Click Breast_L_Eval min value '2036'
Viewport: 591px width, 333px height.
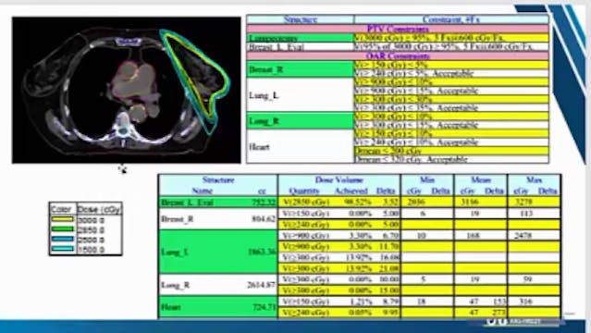pos(415,203)
